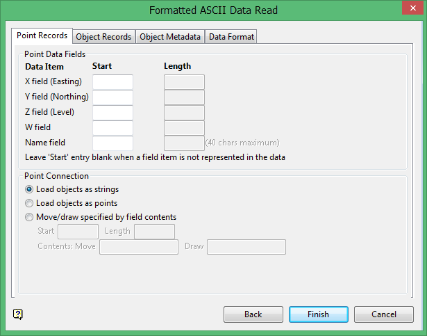Click the Name field Length box
427x336 pixels.
coord(184,143)
